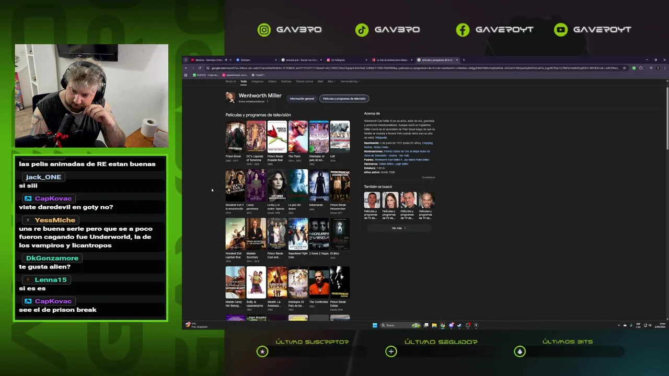The width and height of the screenshot is (669, 376).
Task: Click Wentworth Miller profile picture
Action: [230, 97]
